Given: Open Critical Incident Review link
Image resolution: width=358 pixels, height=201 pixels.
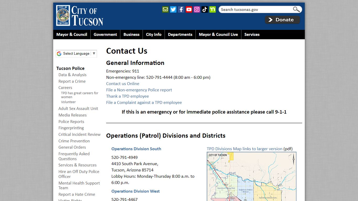Looking at the screenshot, I should 80,135.
